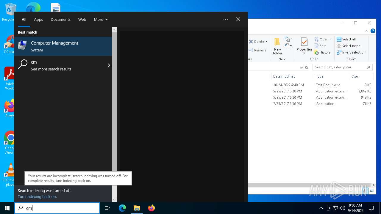This screenshot has width=381, height=214.
Task: Sort by Date modified column header
Action: point(292,76)
